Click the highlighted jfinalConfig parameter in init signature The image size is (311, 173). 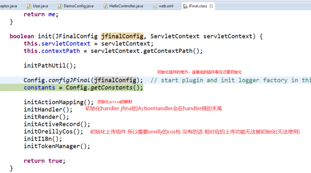click(122, 36)
